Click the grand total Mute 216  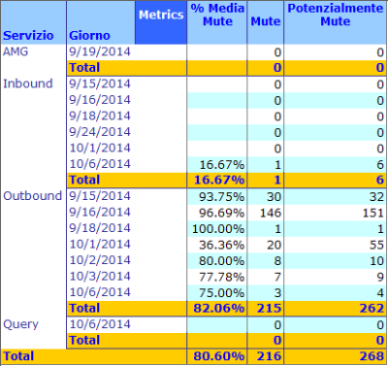(x=269, y=356)
